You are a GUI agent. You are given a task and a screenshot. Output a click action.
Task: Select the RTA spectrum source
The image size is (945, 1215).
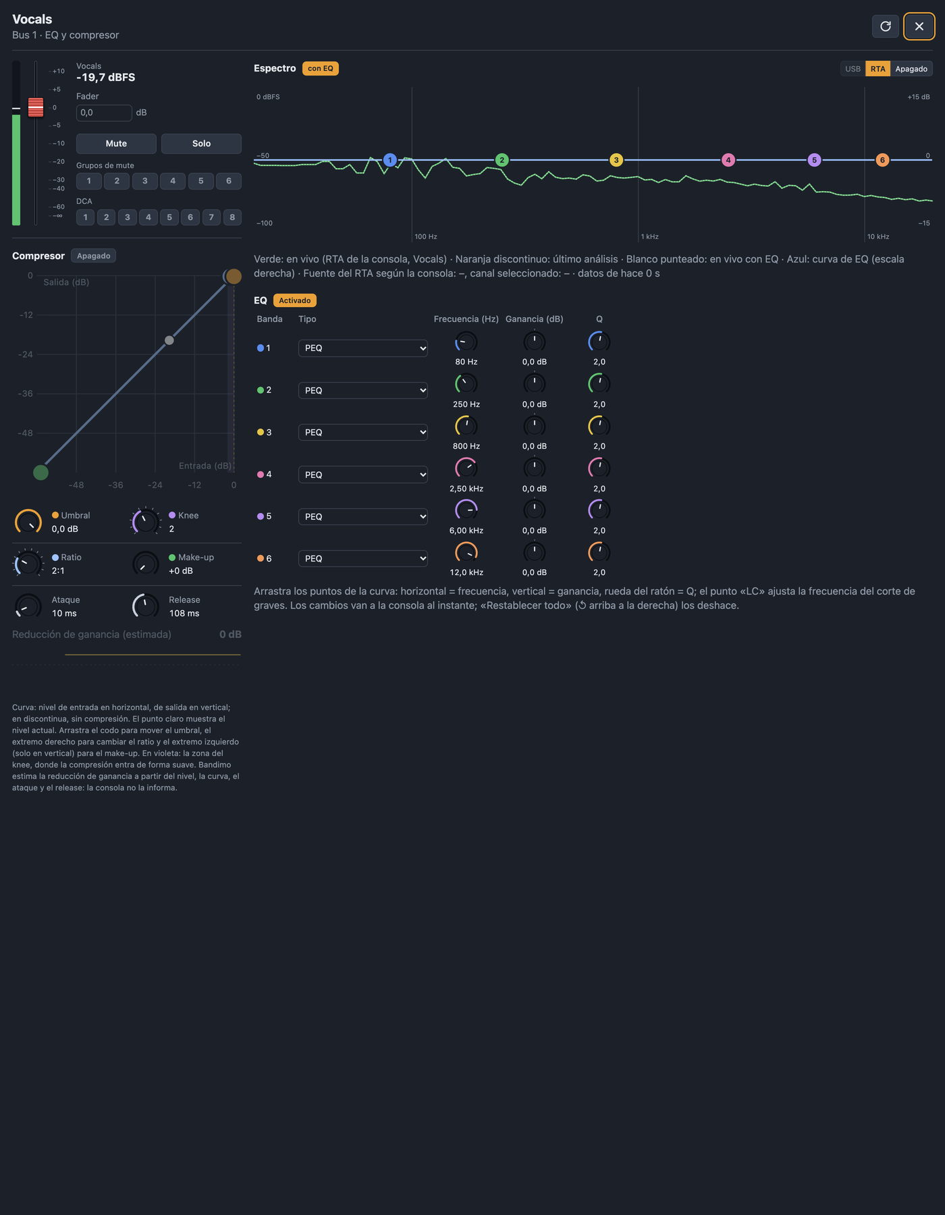tap(878, 69)
